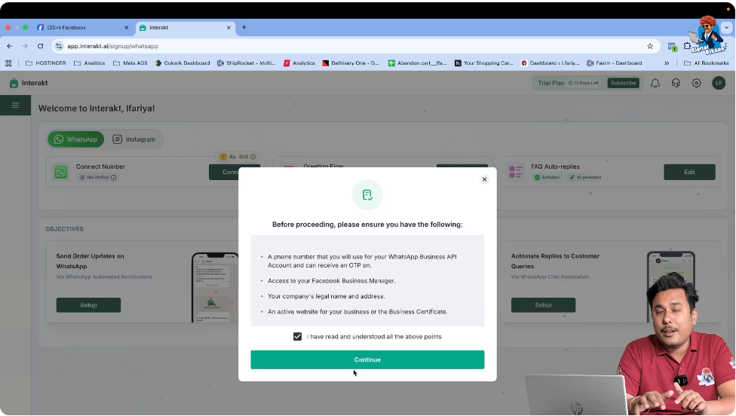The image size is (736, 416).
Task: Click Setup for Send Order Updates
Action: coord(88,305)
